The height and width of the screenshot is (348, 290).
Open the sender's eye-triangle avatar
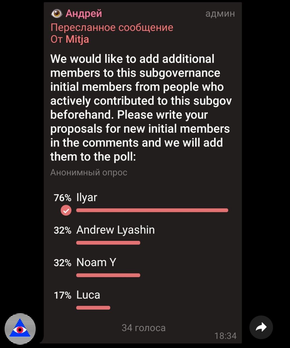click(x=20, y=329)
